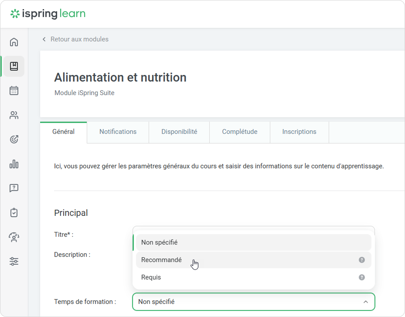Viewport: 405px width, 317px height.
Task: Open the home icon in sidebar
Action: 14,42
